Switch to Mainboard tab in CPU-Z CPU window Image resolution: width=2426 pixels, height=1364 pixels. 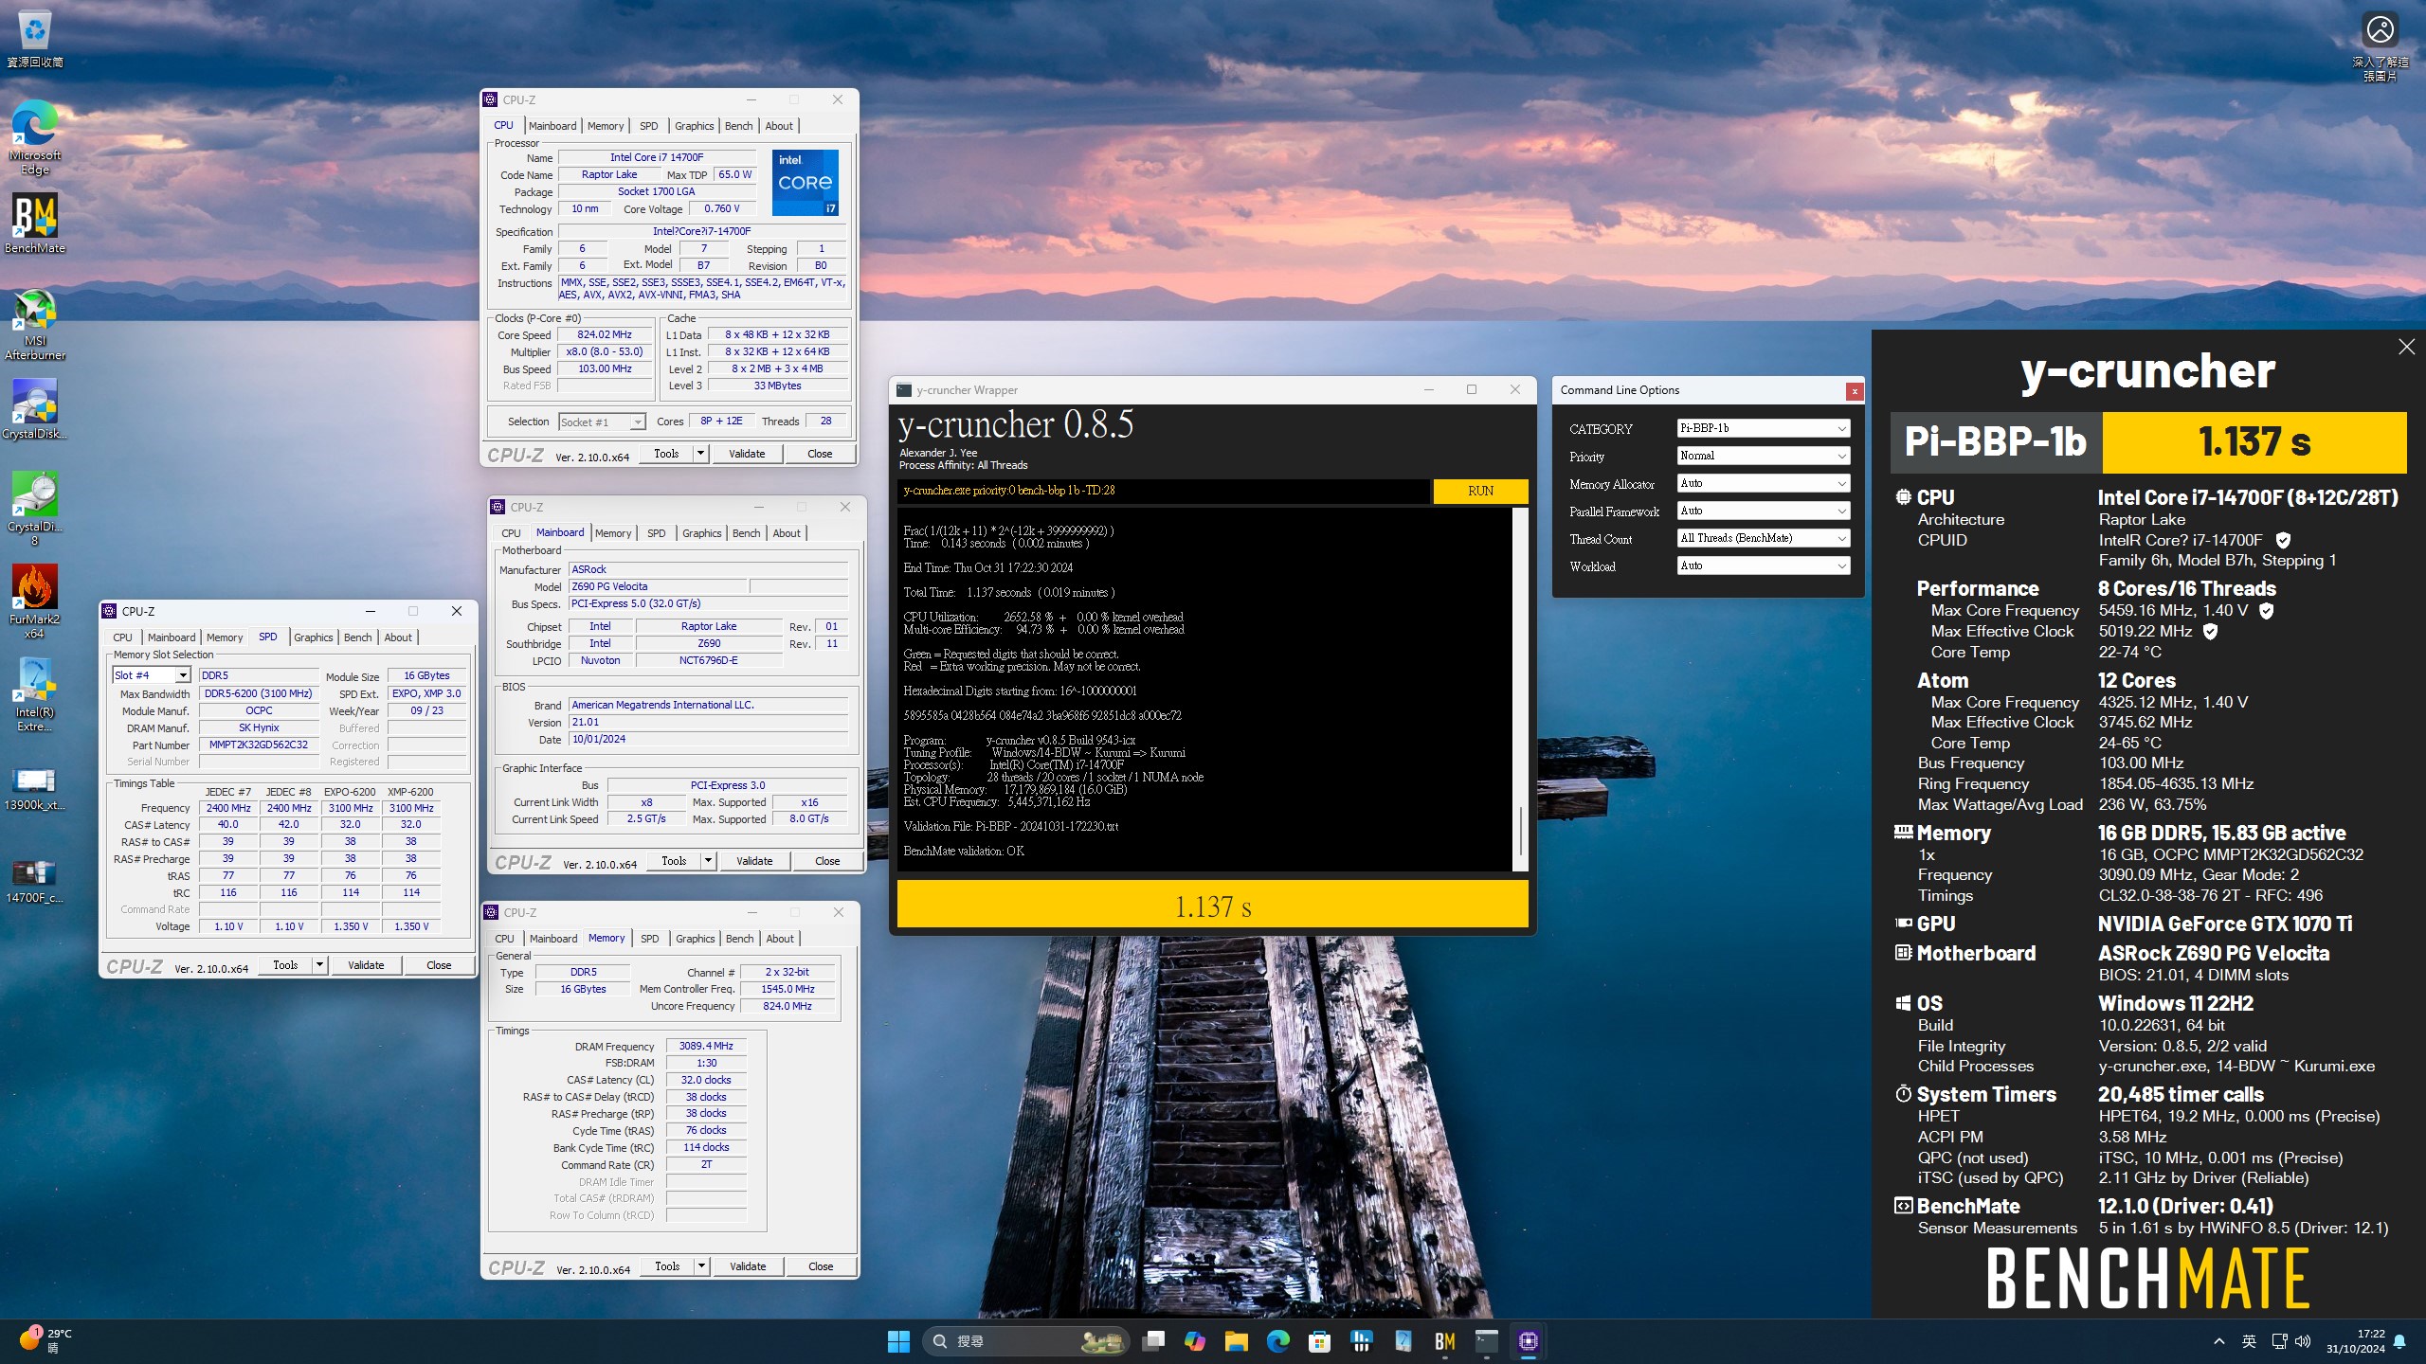[x=552, y=126]
